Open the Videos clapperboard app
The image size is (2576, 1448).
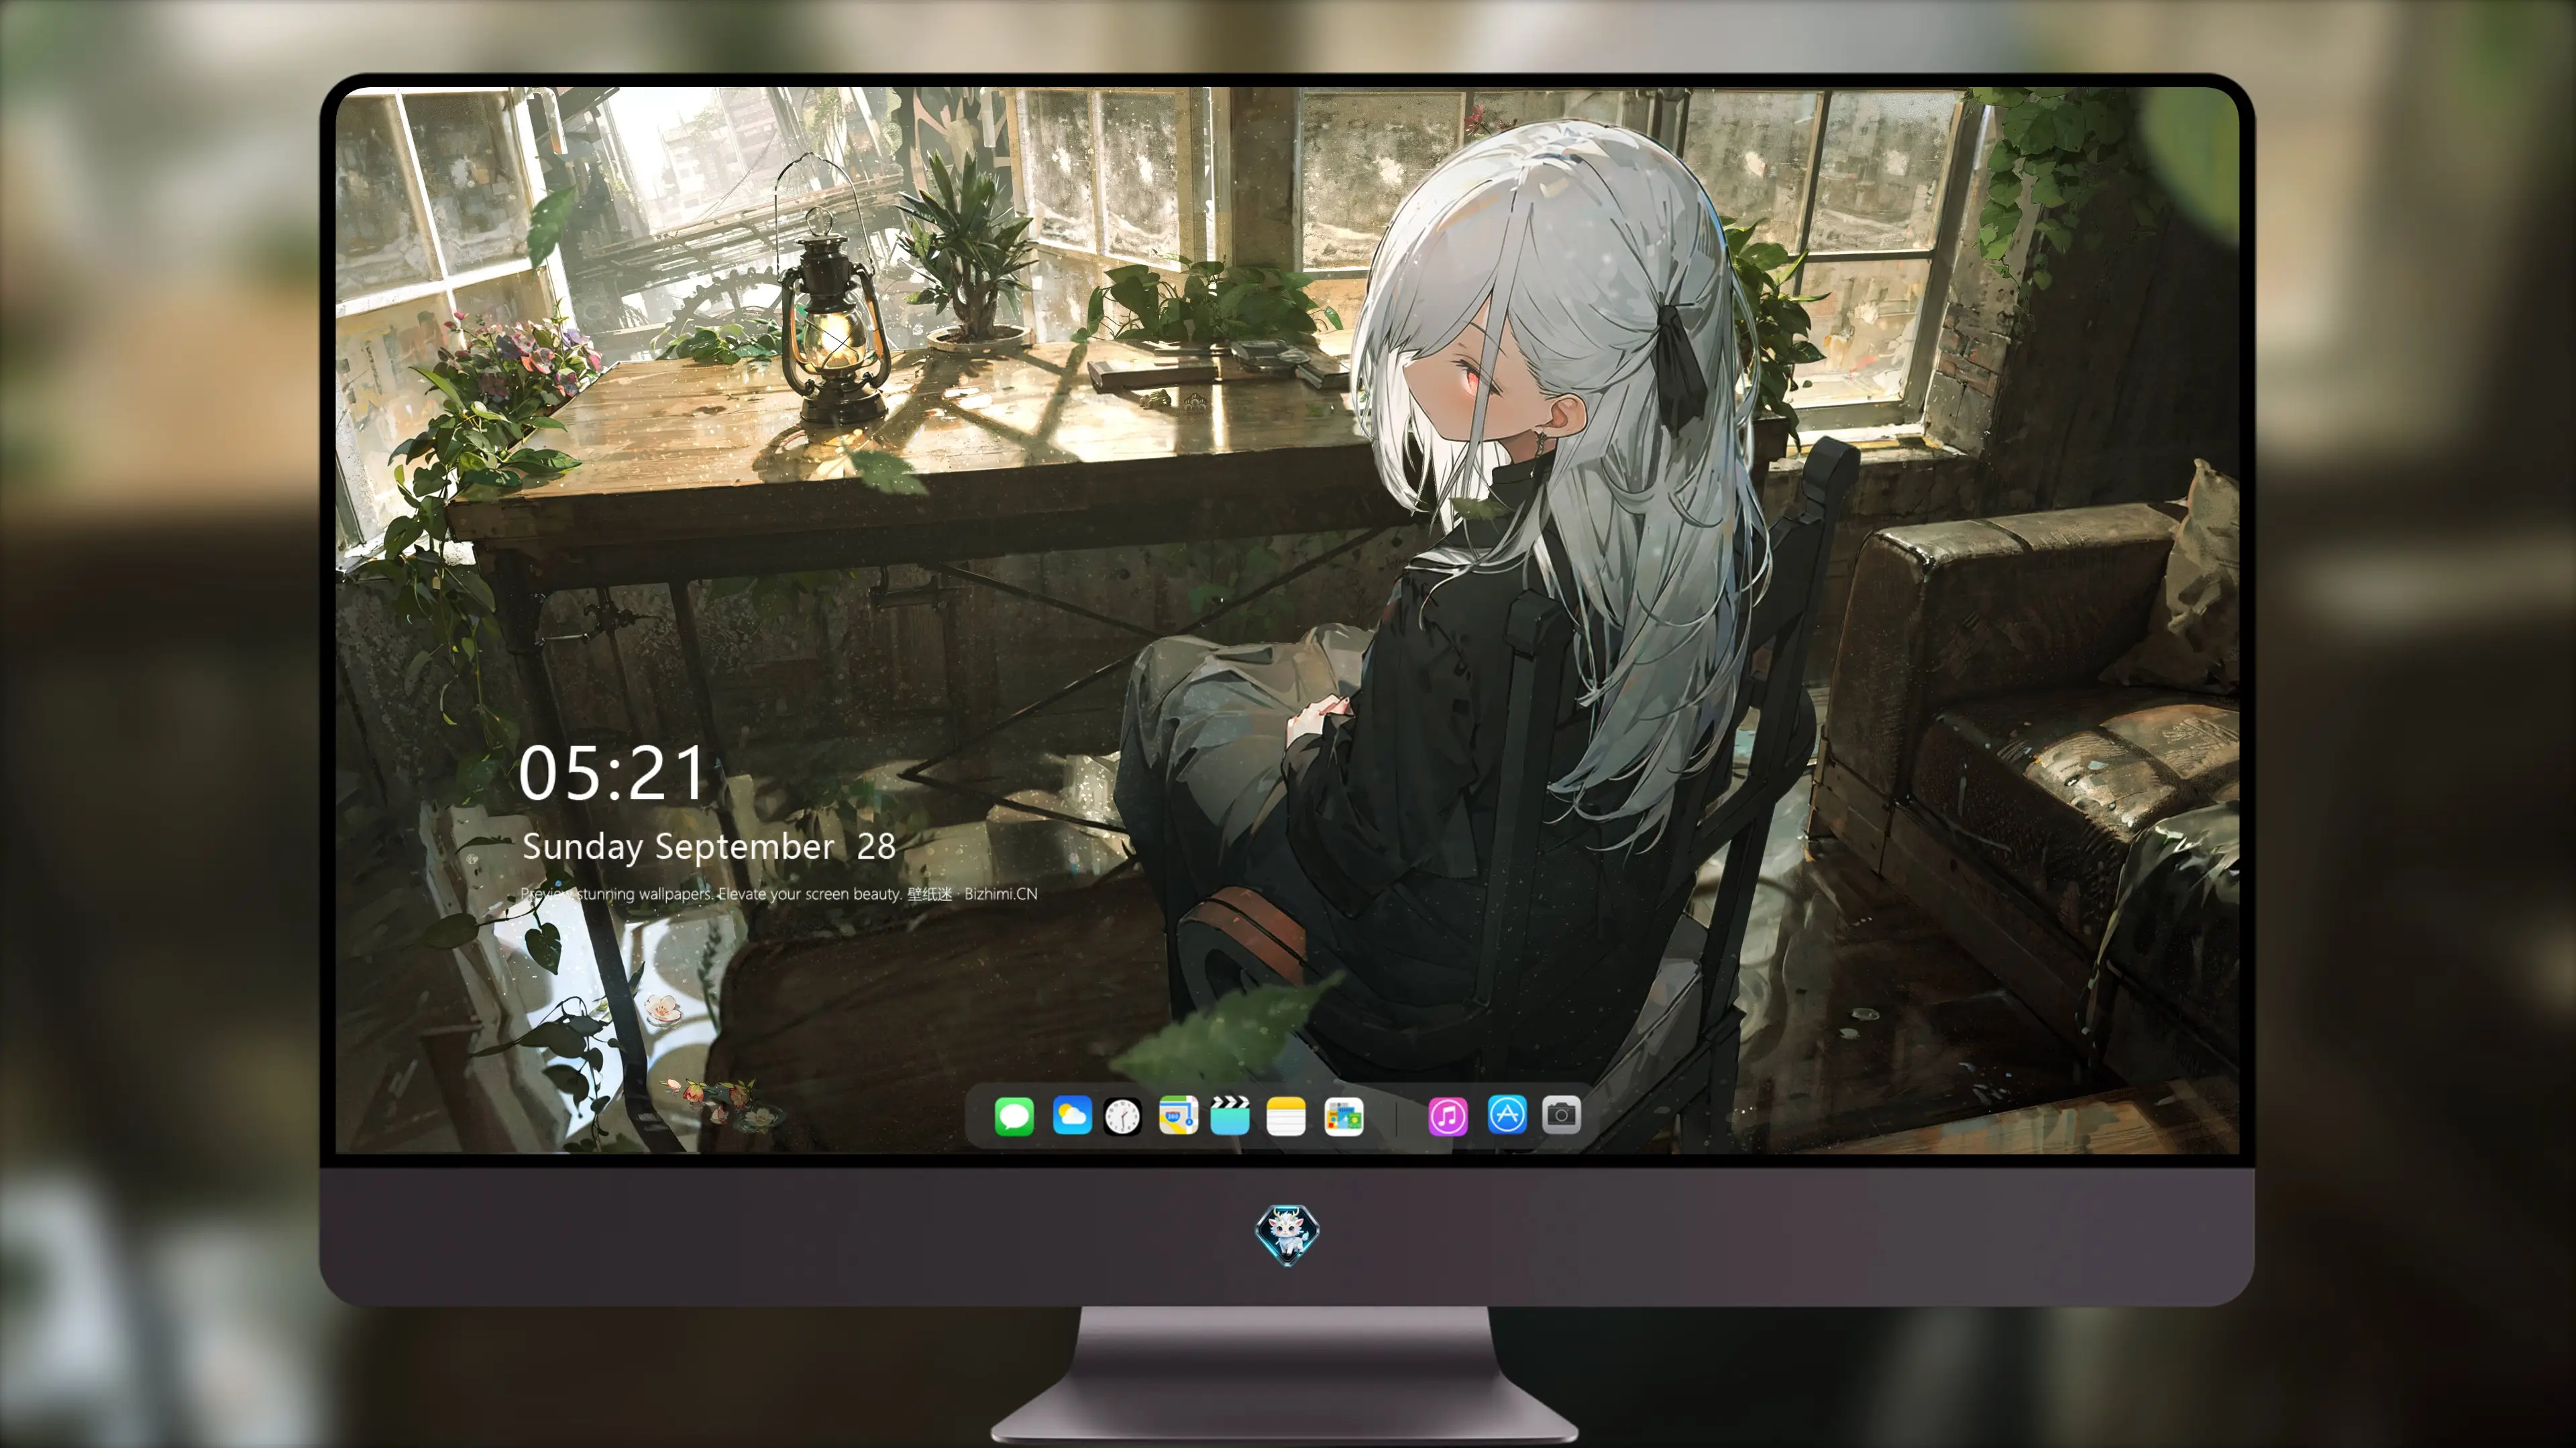tap(1230, 1115)
